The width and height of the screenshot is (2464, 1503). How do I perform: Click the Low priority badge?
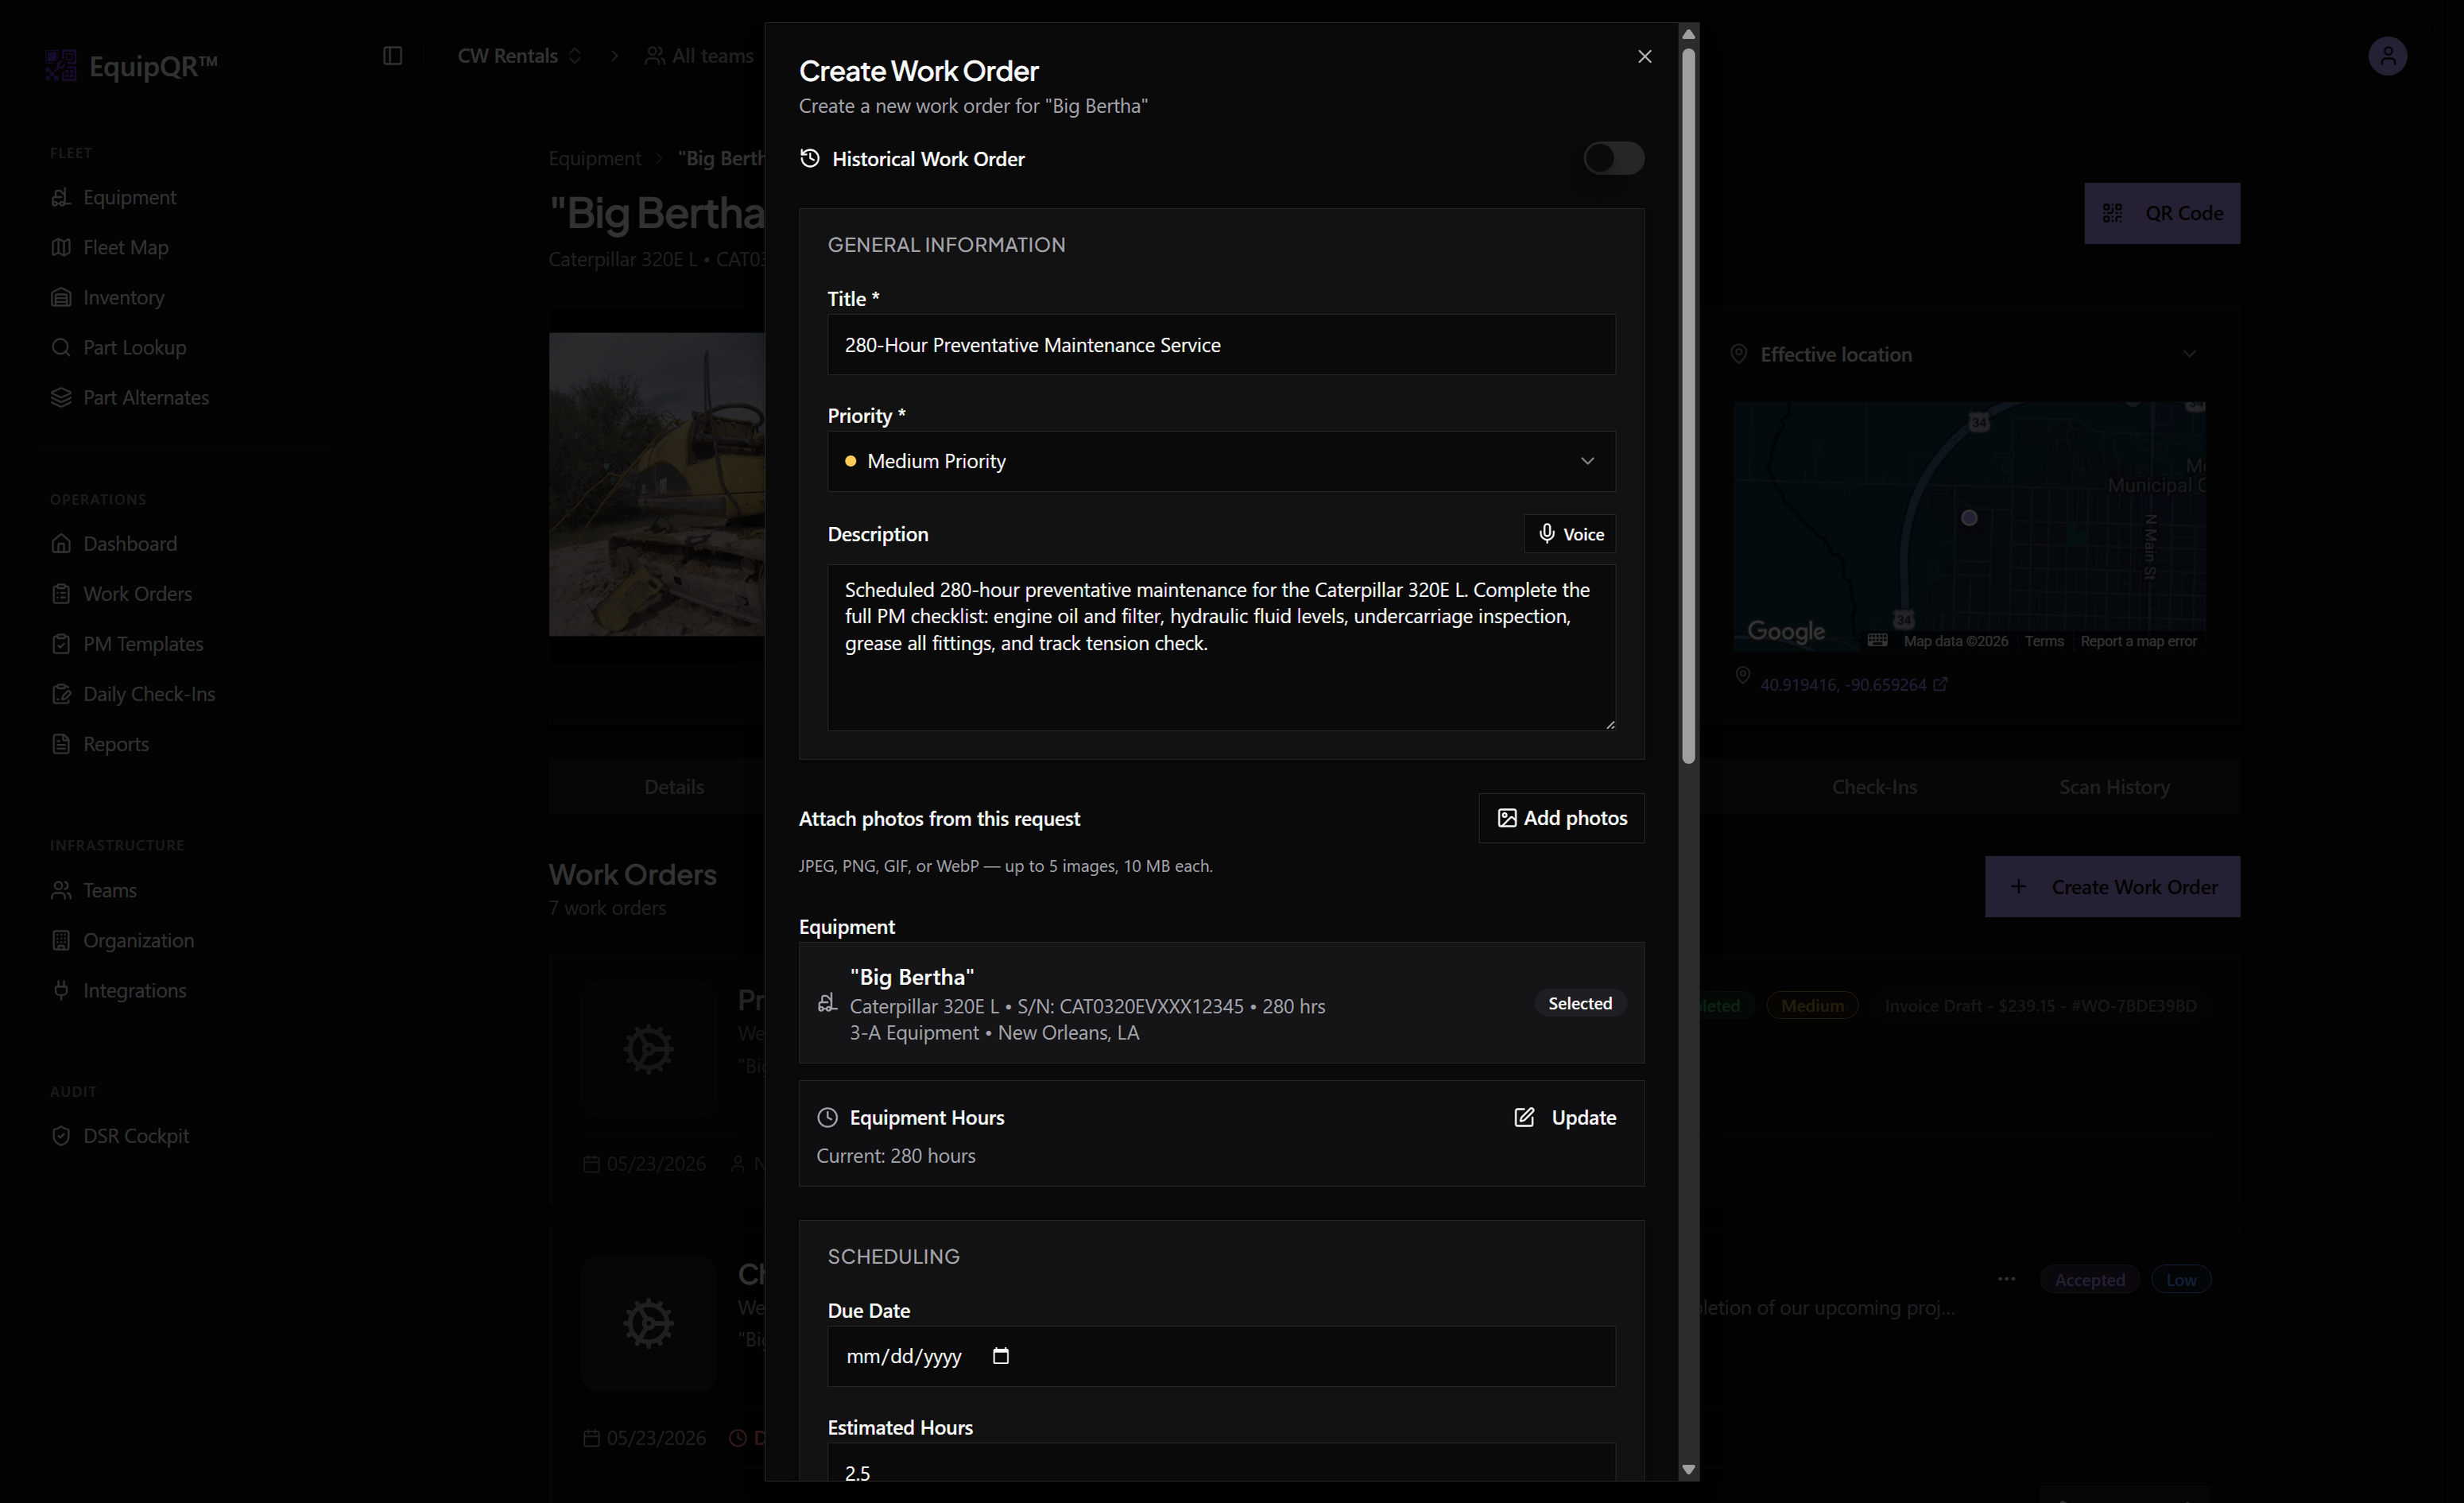click(2180, 1279)
